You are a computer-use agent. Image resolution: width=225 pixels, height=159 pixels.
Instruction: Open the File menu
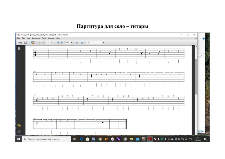(x=19, y=38)
